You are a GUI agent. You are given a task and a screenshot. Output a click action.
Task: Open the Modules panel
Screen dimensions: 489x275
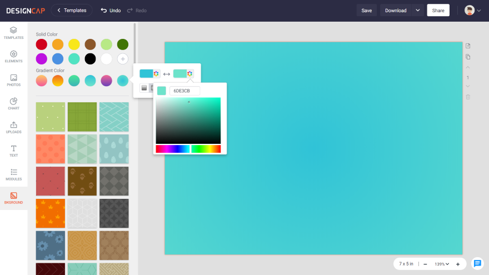click(x=13, y=174)
